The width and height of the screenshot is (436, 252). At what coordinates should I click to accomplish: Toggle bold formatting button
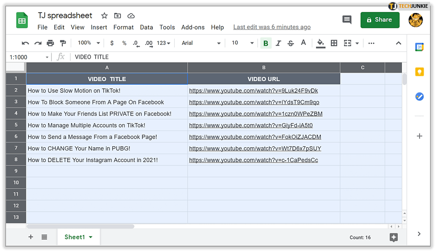click(265, 43)
